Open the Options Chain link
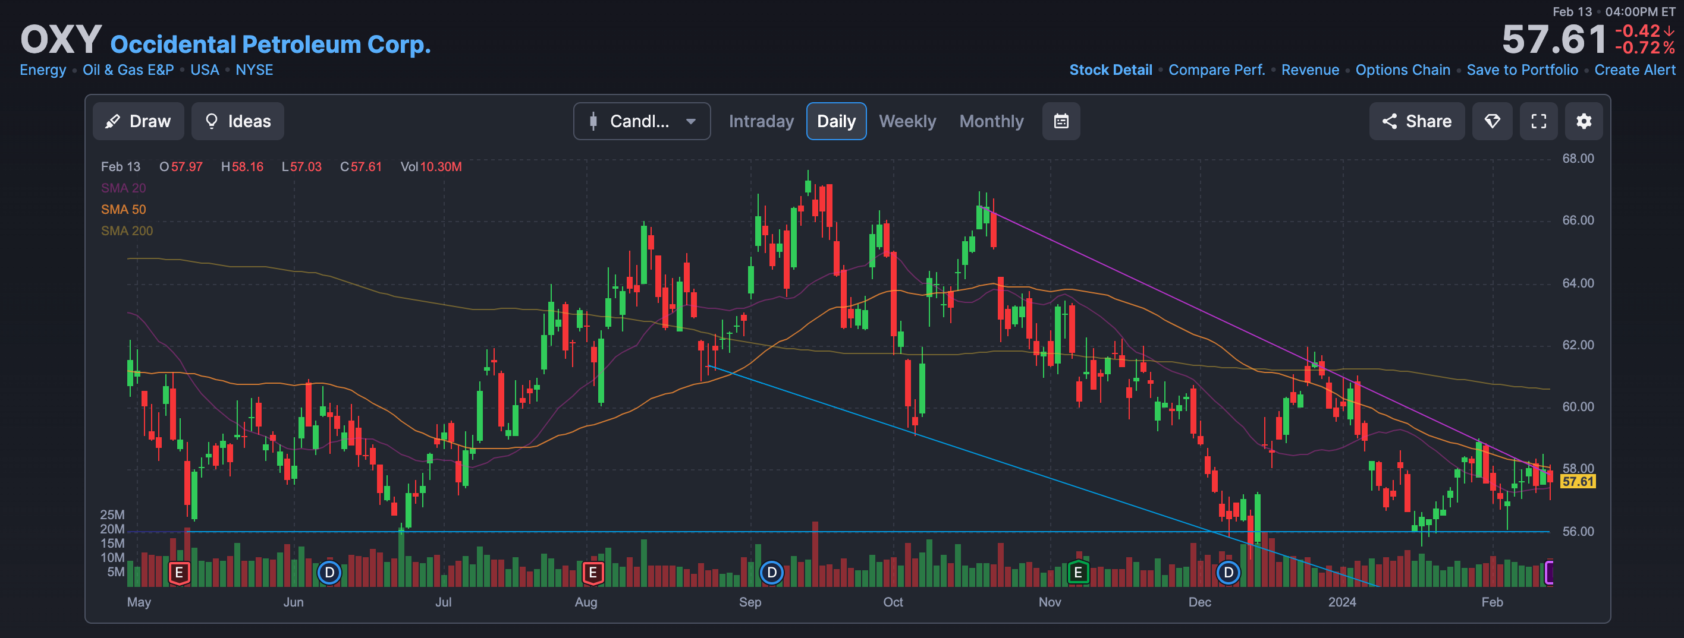The height and width of the screenshot is (638, 1684). pos(1402,70)
